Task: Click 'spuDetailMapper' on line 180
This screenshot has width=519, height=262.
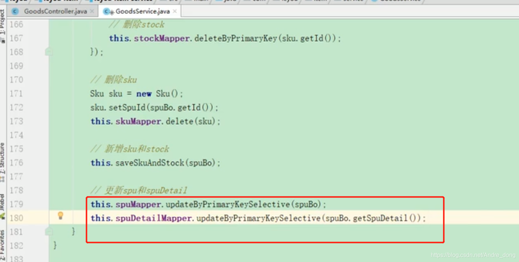Action: click(x=154, y=218)
